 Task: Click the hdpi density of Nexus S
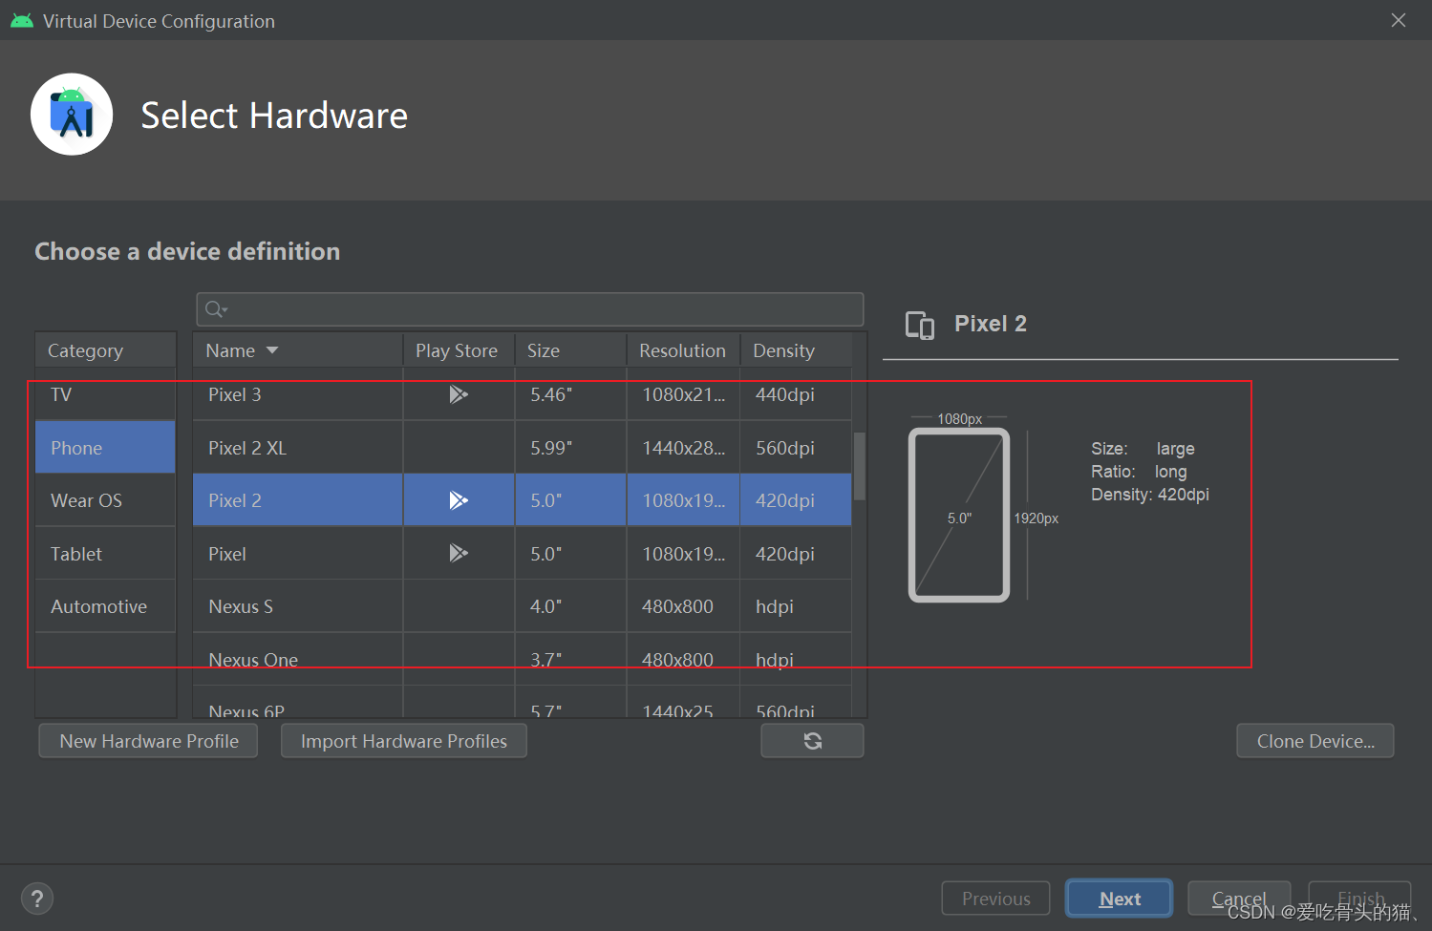coord(796,606)
